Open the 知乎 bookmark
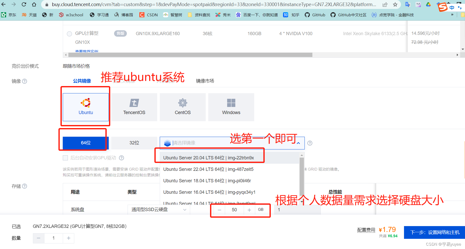The height and width of the screenshot is (249, 465). tap(291, 15)
